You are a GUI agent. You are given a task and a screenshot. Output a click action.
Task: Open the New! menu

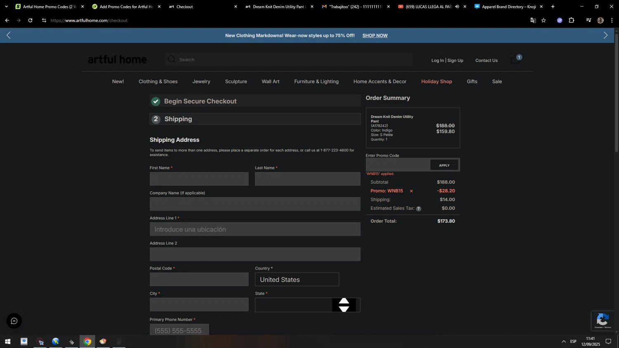118,82
